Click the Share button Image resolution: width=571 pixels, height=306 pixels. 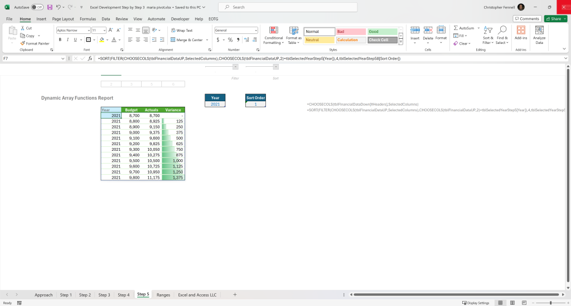point(556,18)
